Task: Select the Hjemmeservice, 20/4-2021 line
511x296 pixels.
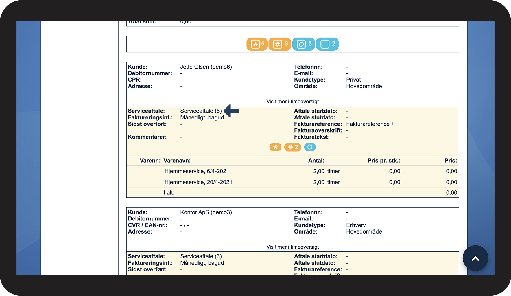Action: pyautogui.click(x=198, y=182)
